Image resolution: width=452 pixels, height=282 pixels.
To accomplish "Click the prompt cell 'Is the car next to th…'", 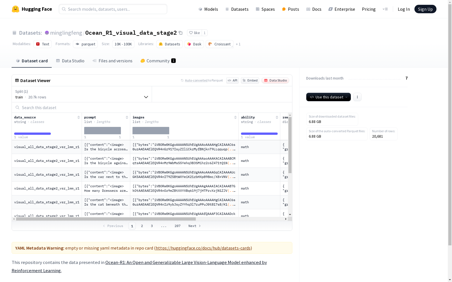I will [x=106, y=175].
